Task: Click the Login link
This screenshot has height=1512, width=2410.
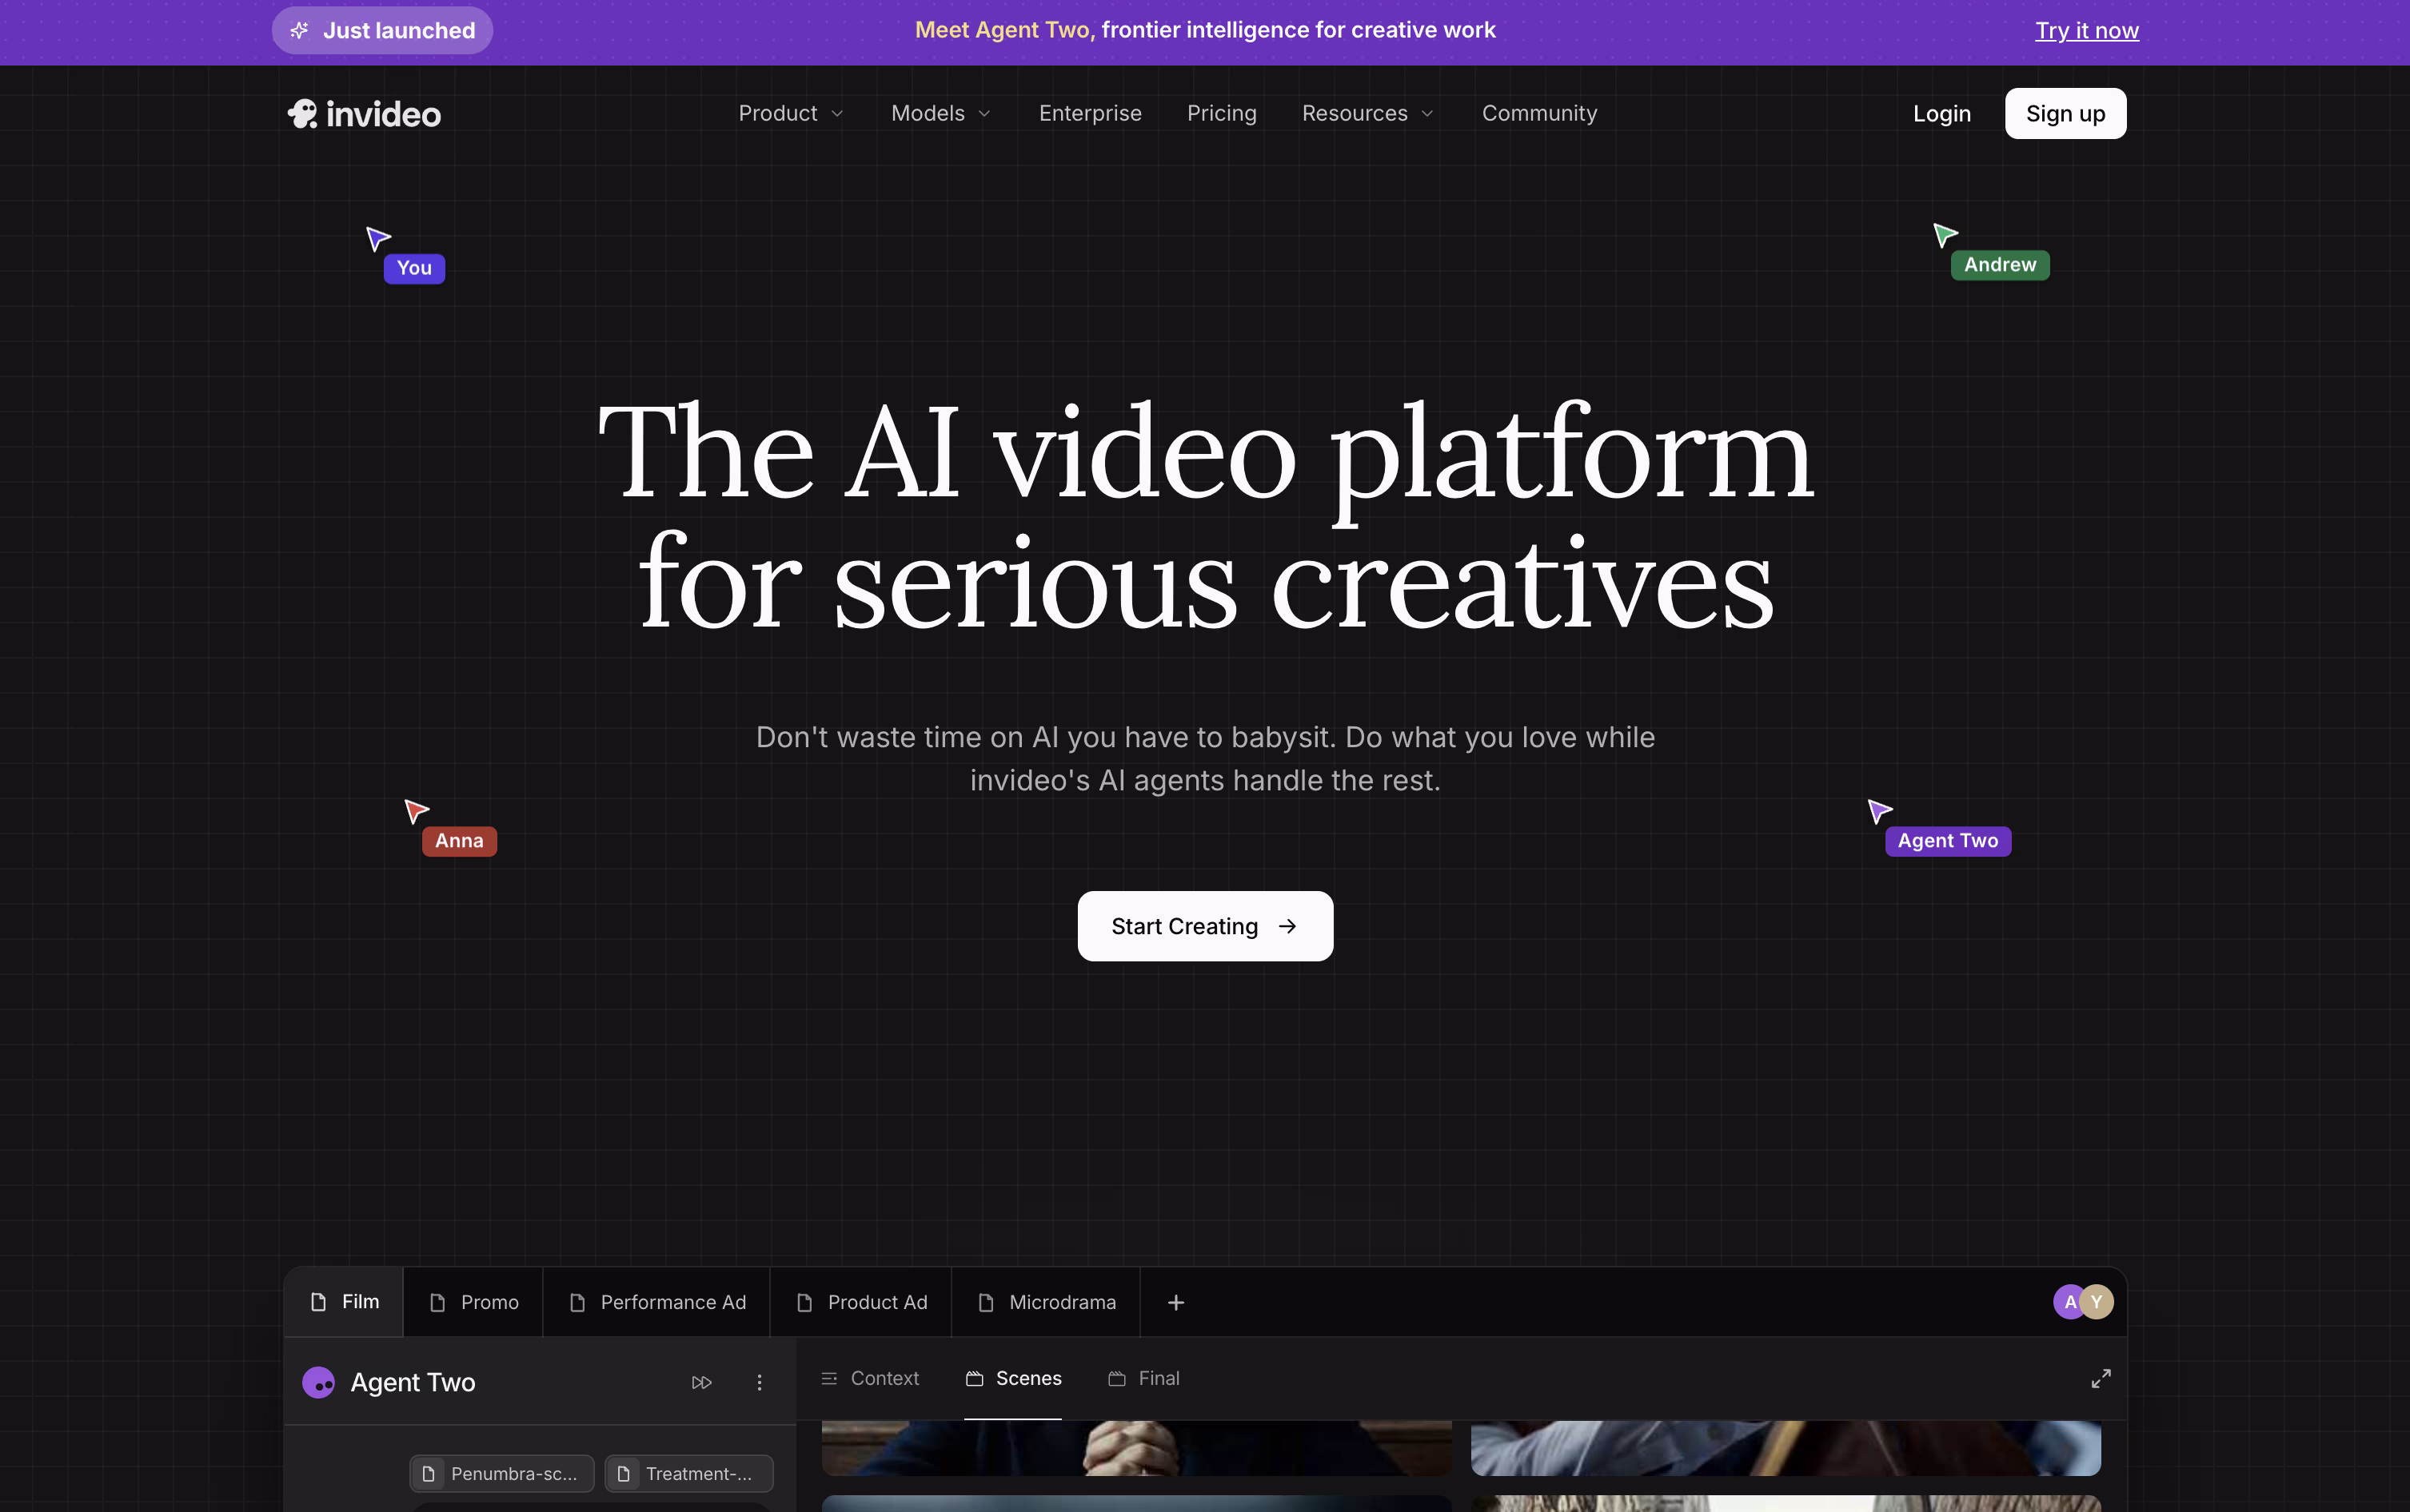Action: [x=1941, y=114]
